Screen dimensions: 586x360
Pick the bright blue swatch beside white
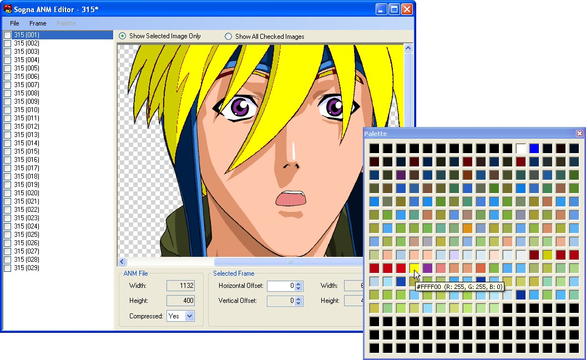[x=534, y=149]
